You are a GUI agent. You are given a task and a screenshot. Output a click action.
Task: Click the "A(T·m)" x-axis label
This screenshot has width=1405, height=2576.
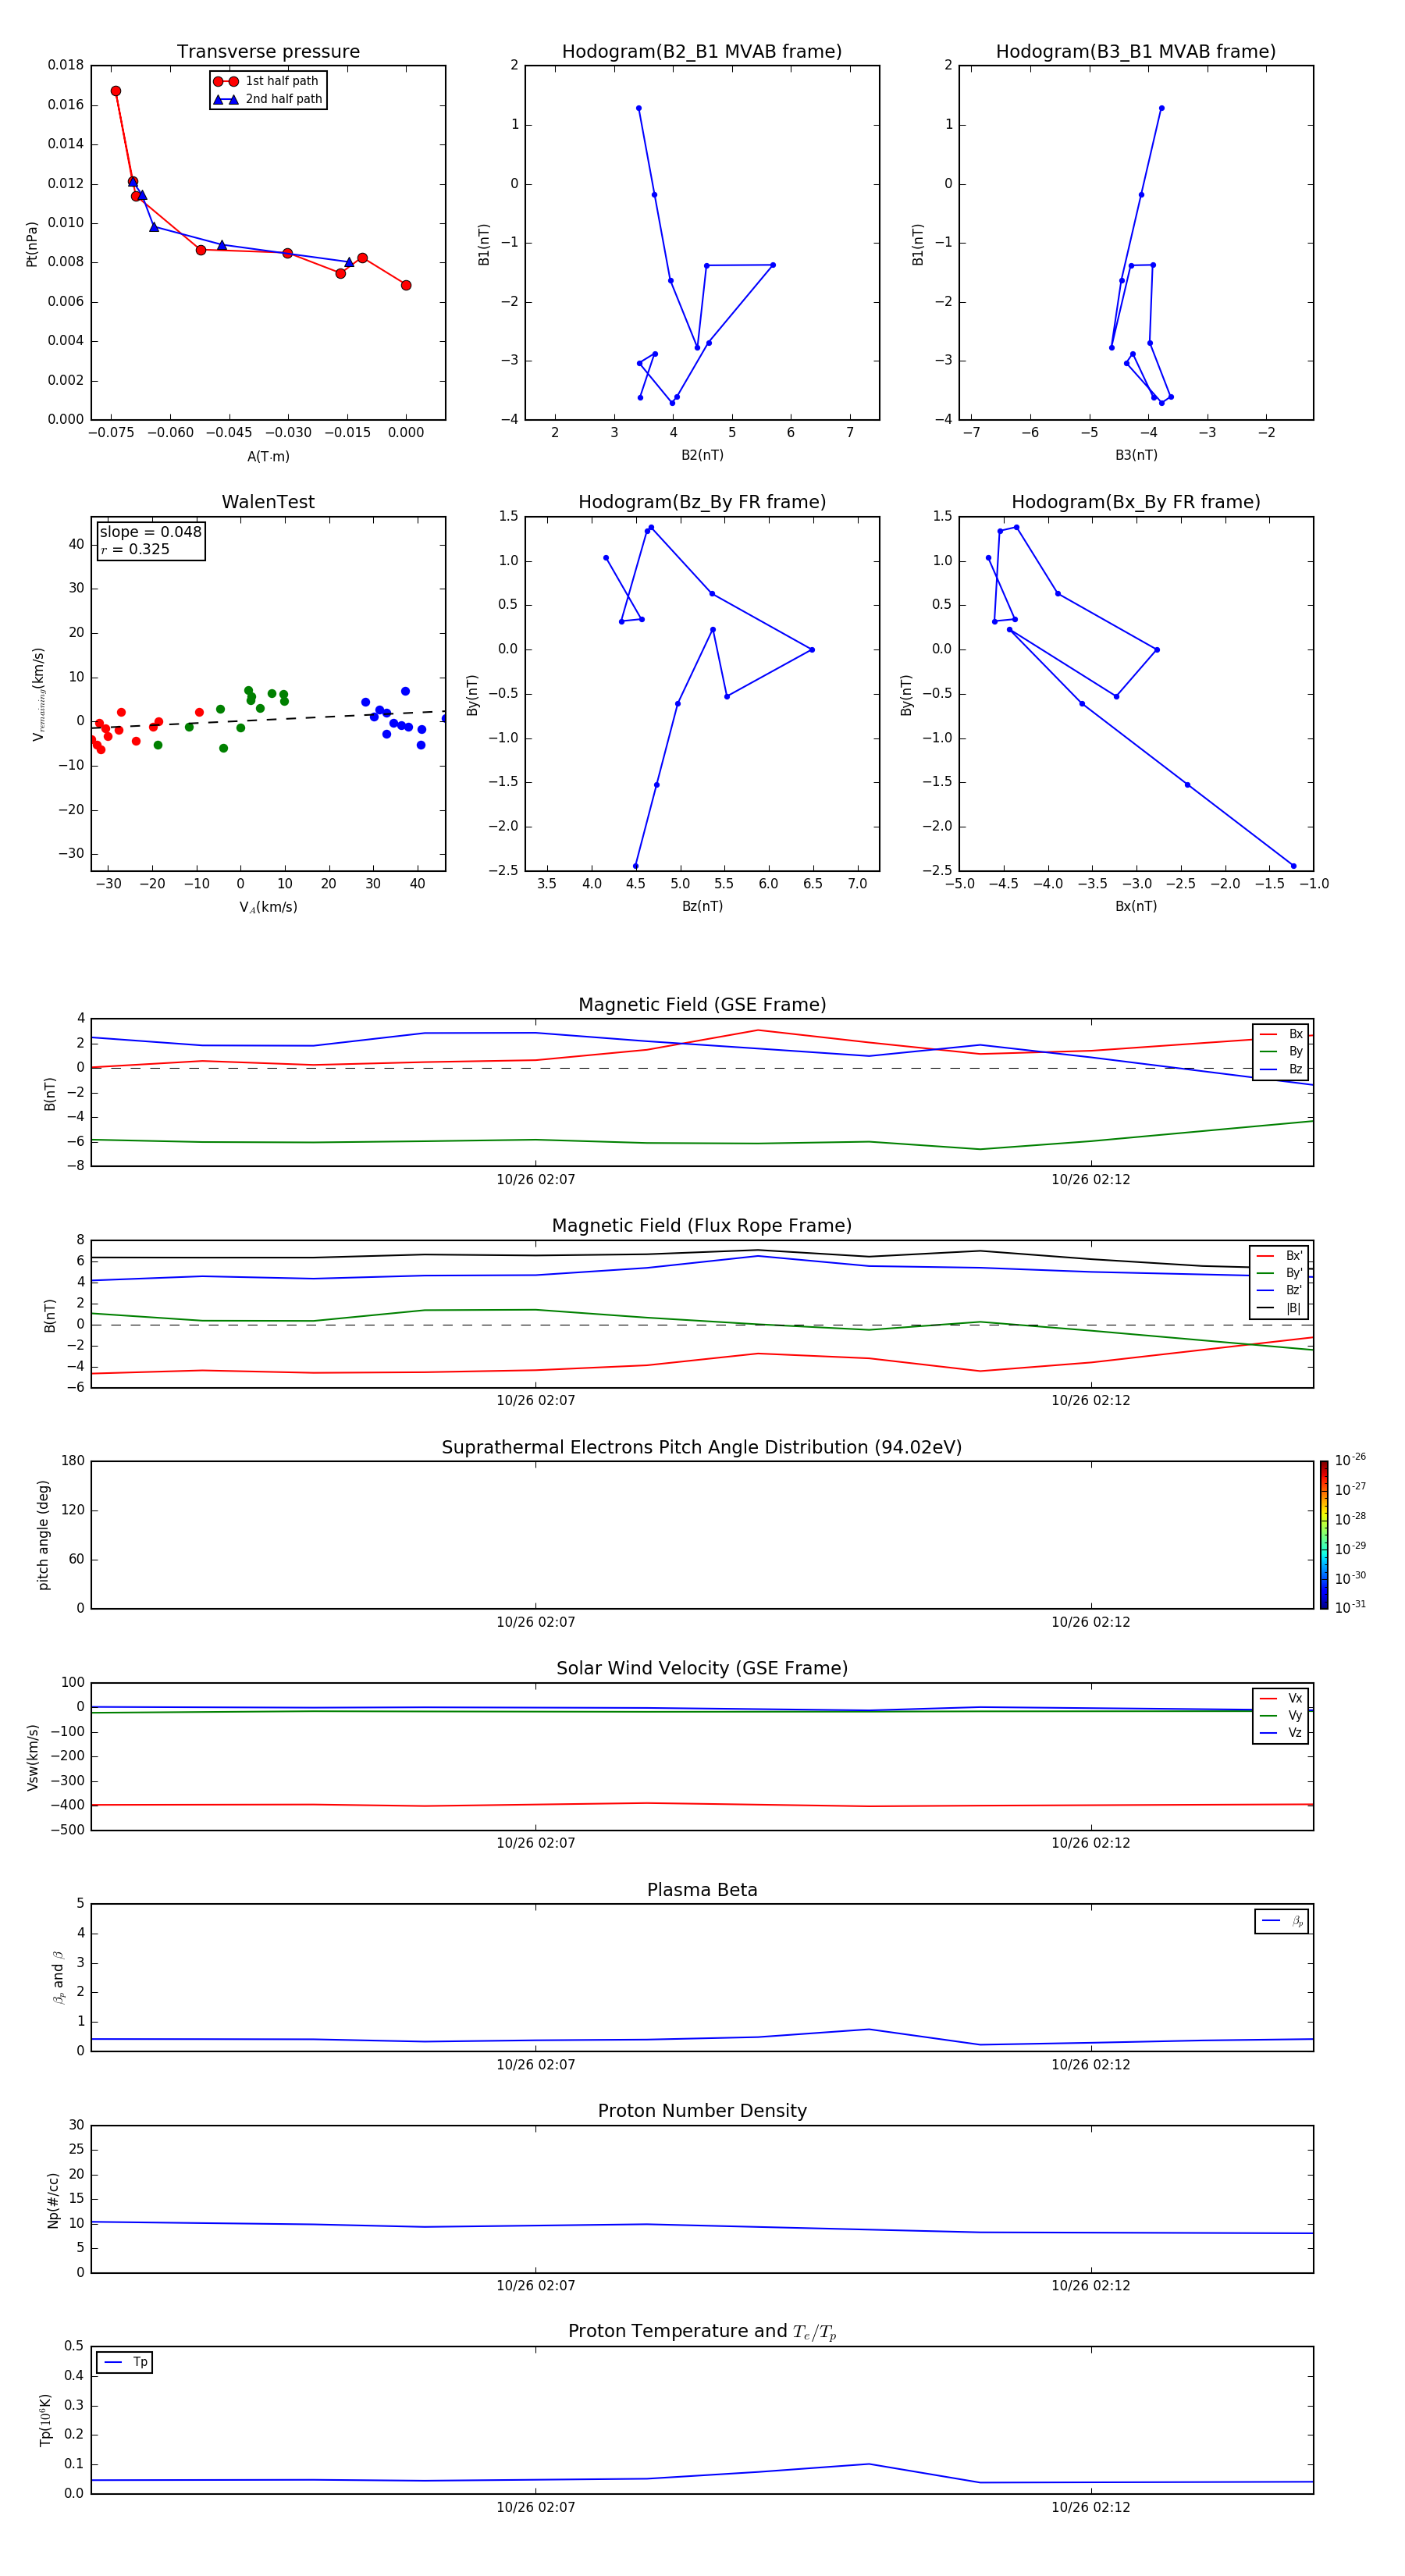268,456
